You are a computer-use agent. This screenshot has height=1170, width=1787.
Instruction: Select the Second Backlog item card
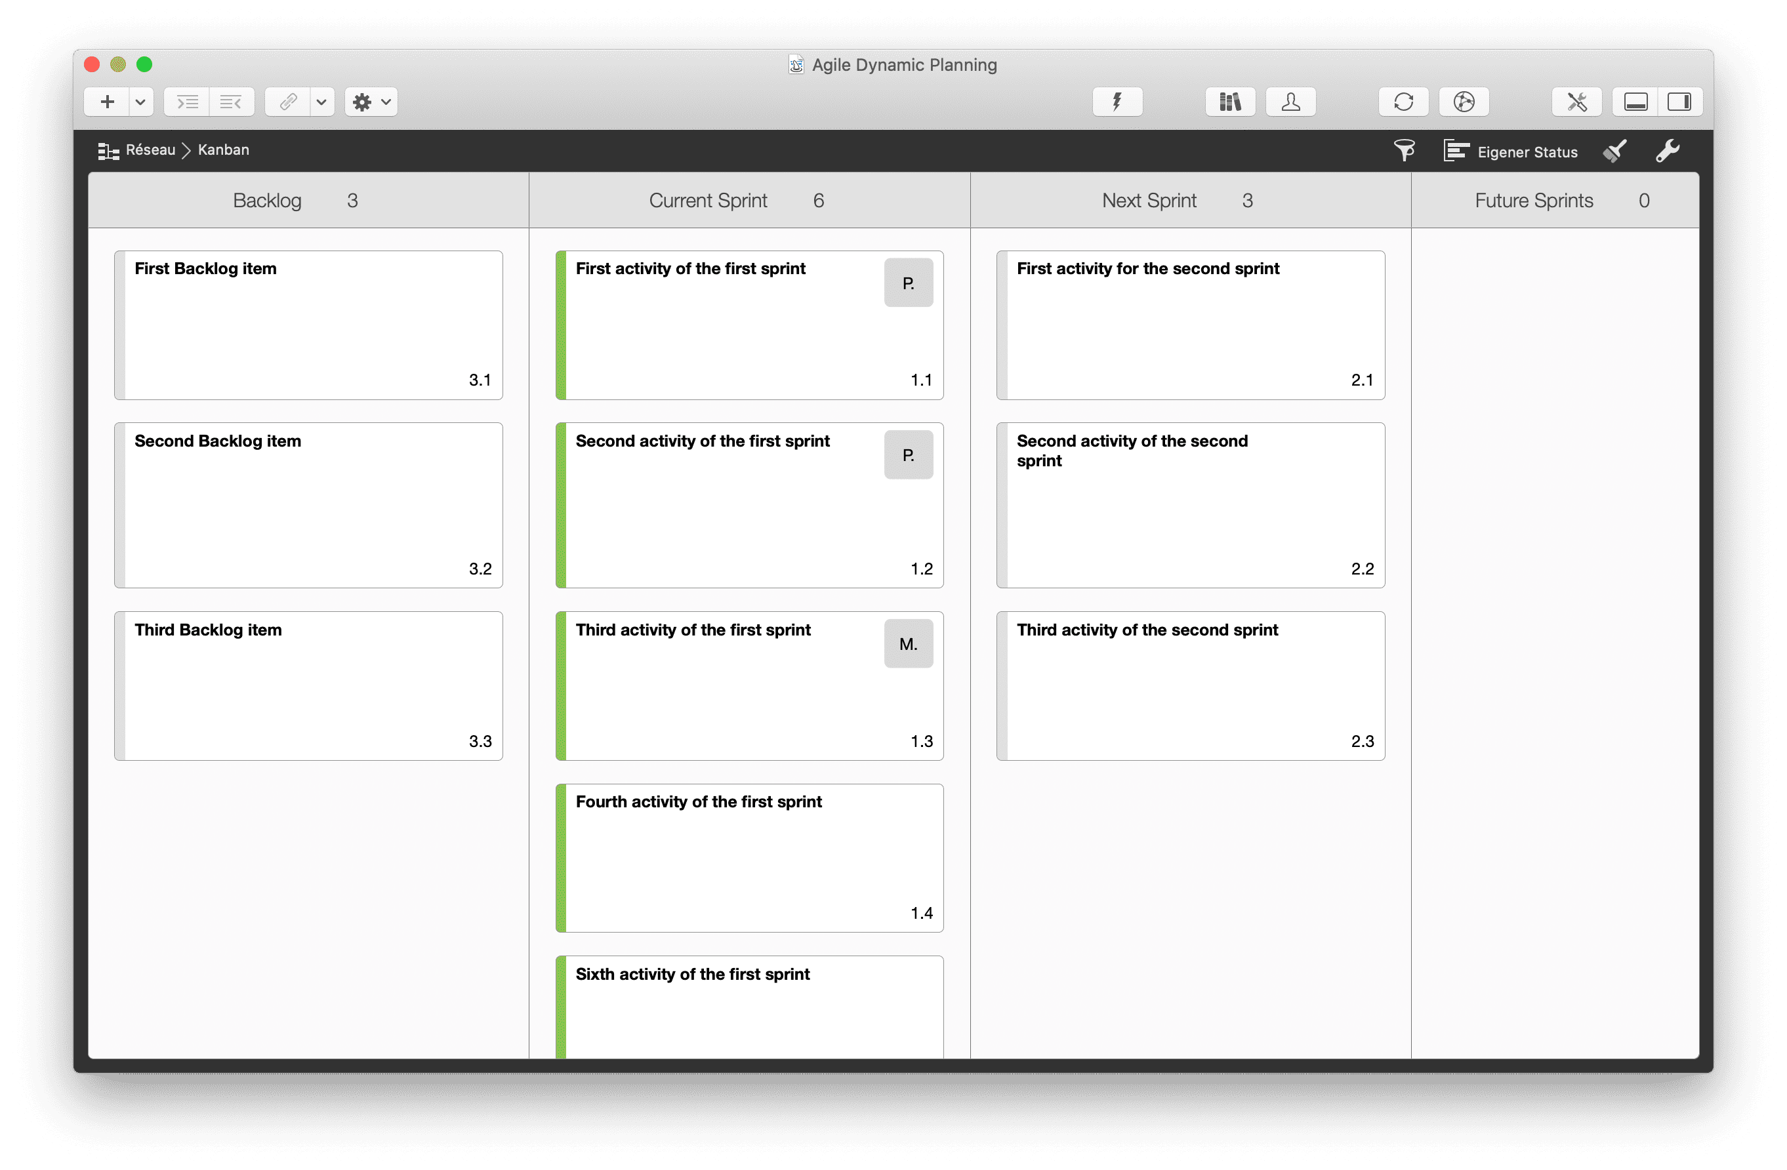(x=308, y=504)
